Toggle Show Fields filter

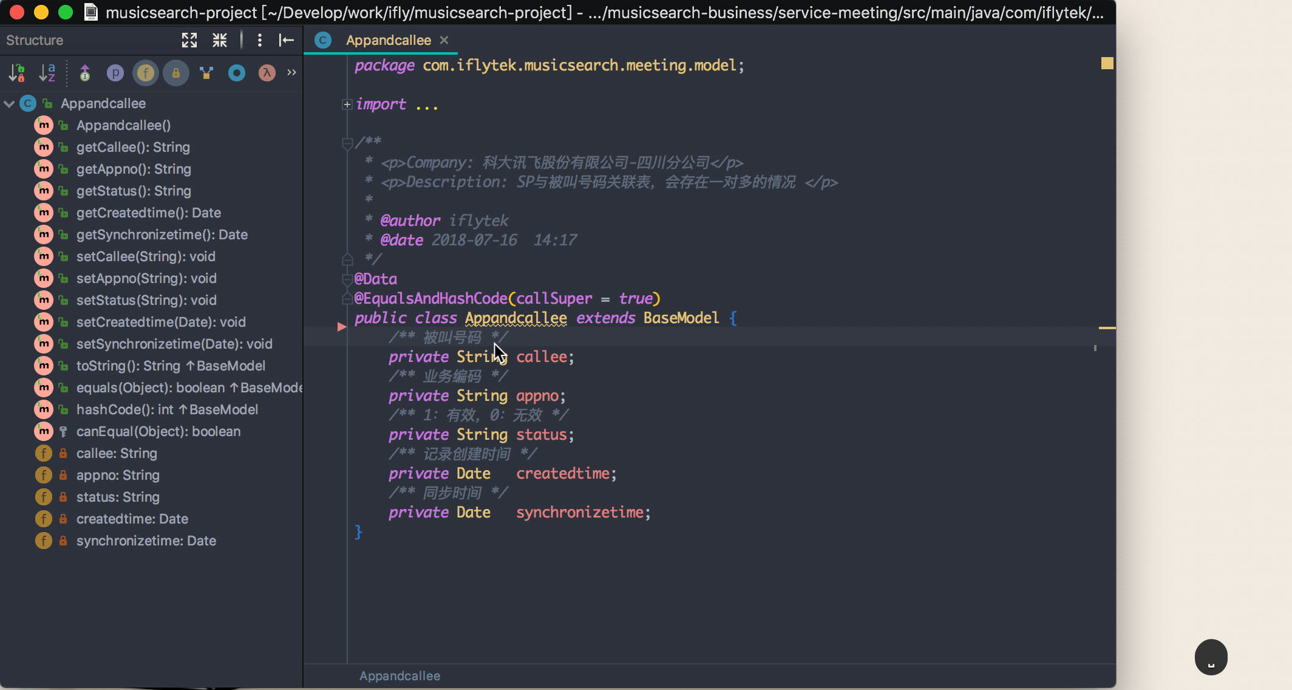[146, 73]
